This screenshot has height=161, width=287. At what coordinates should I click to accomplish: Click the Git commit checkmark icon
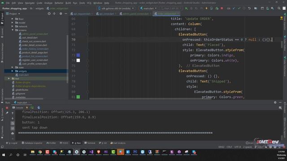239,8
